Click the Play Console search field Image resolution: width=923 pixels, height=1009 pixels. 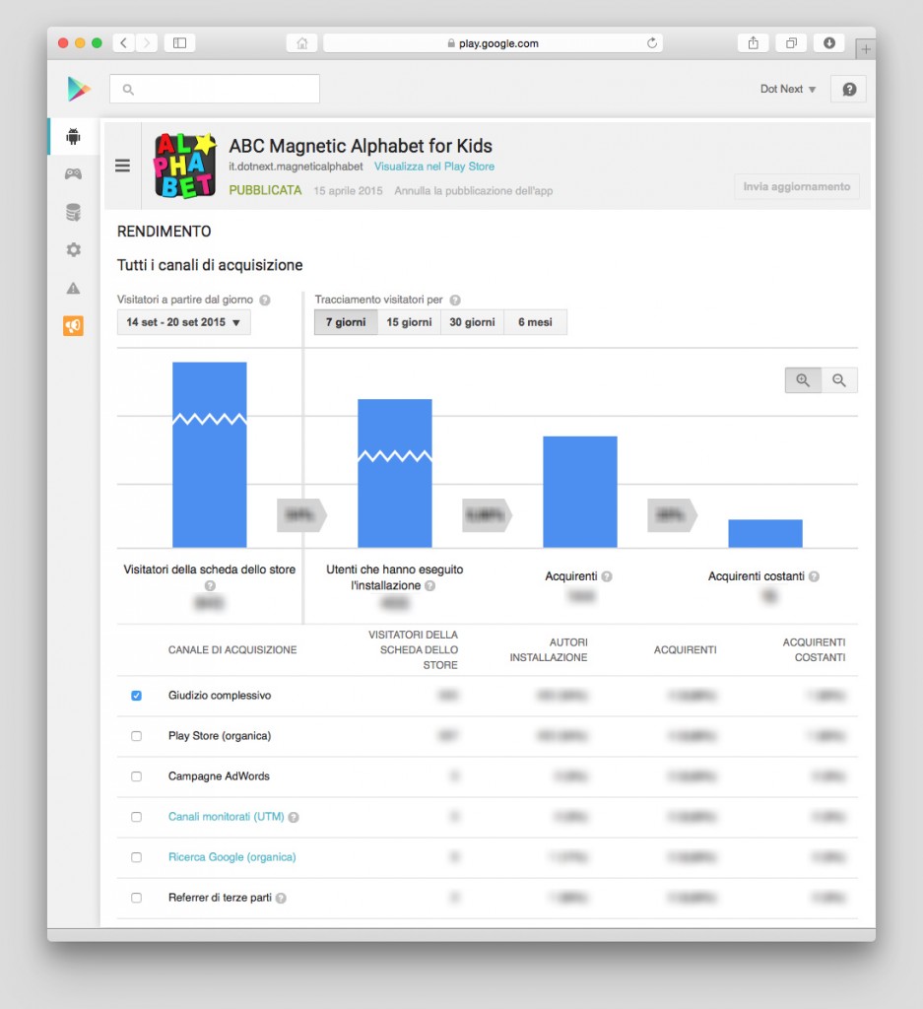215,89
